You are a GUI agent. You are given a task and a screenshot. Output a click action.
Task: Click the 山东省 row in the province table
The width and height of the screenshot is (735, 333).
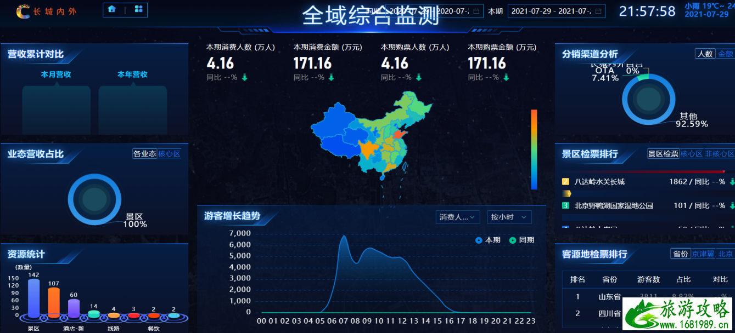[648, 297]
